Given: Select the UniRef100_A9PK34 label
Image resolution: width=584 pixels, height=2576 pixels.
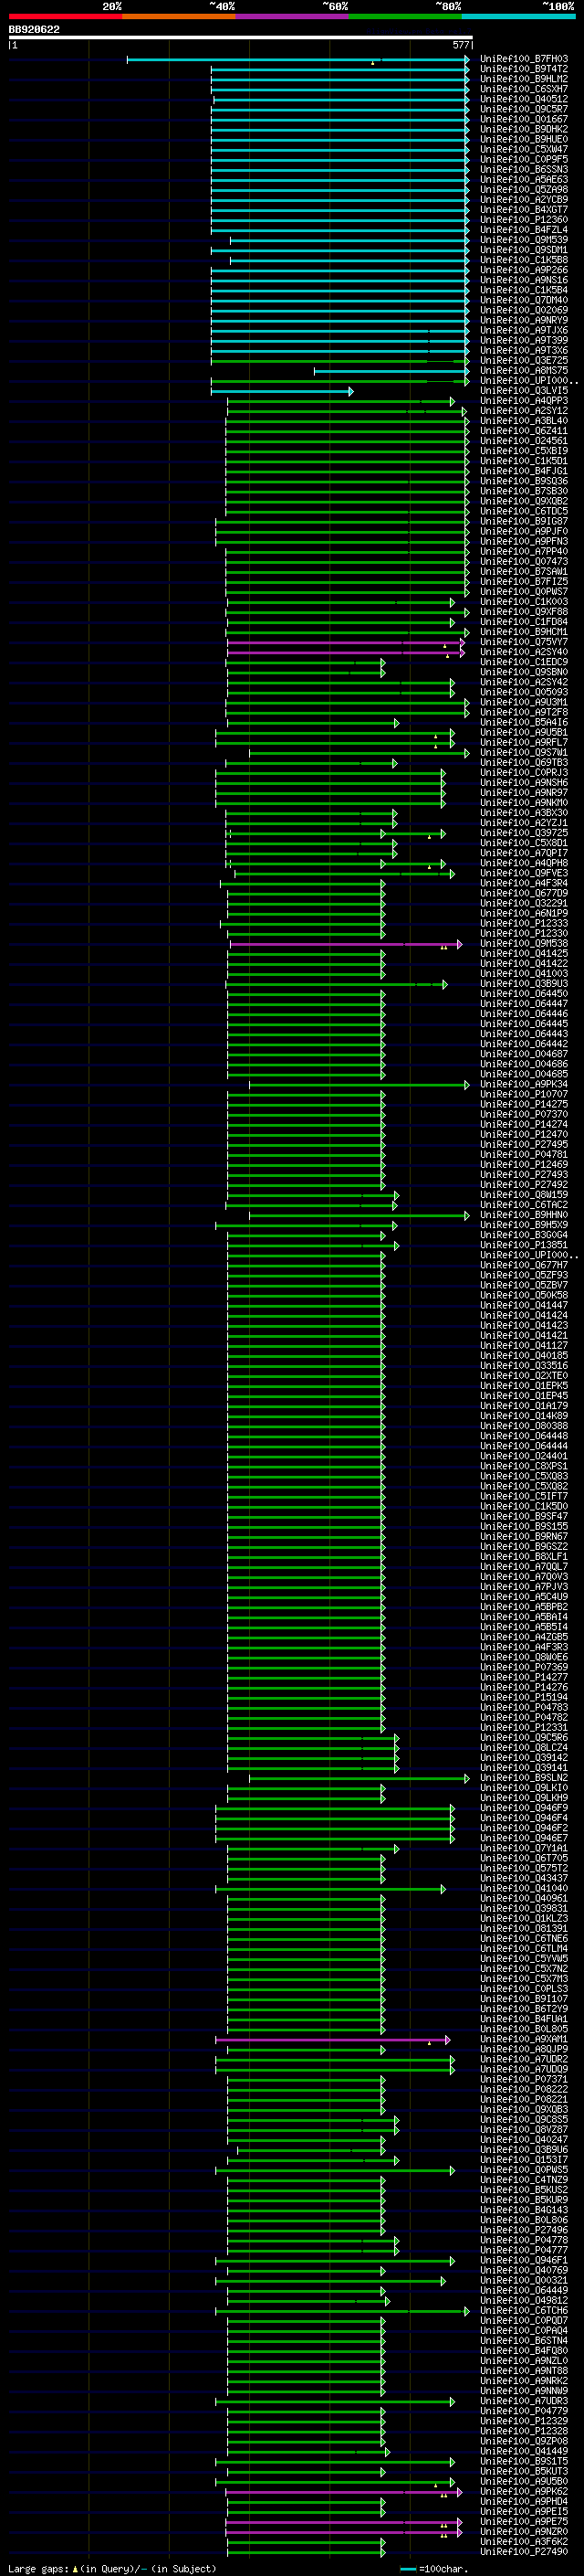Looking at the screenshot, I should click(524, 1085).
